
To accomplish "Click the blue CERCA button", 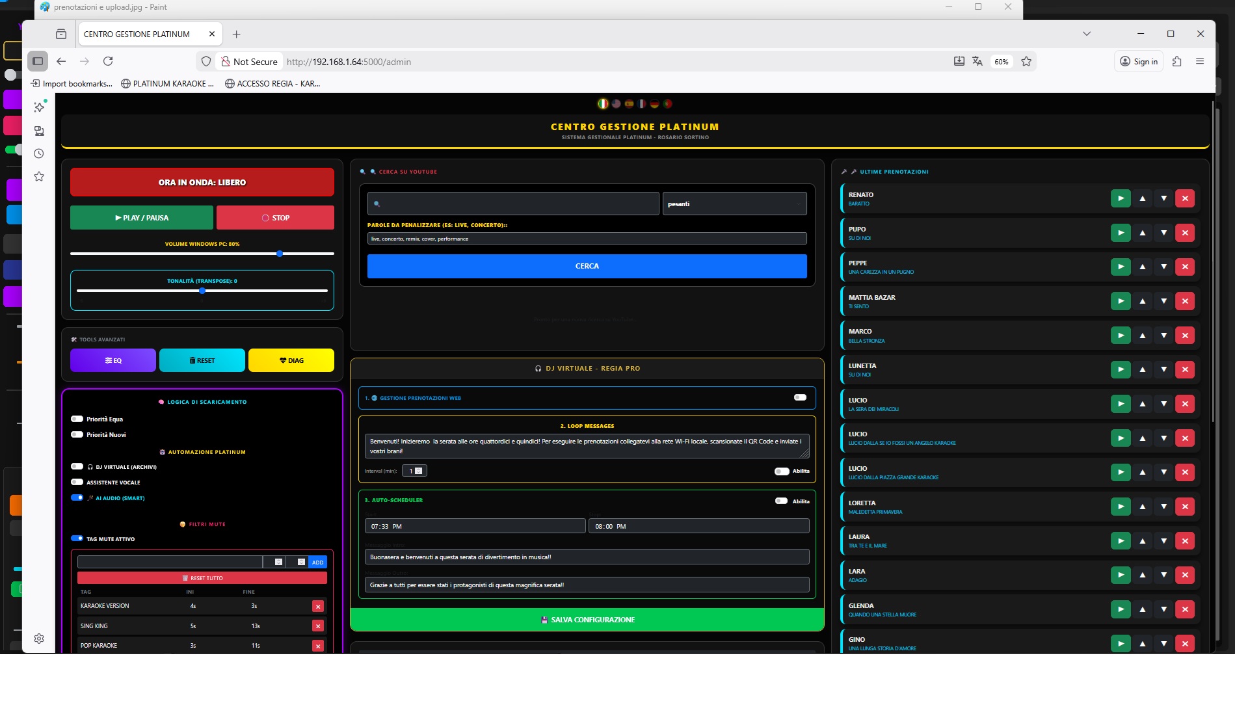I will click(587, 266).
